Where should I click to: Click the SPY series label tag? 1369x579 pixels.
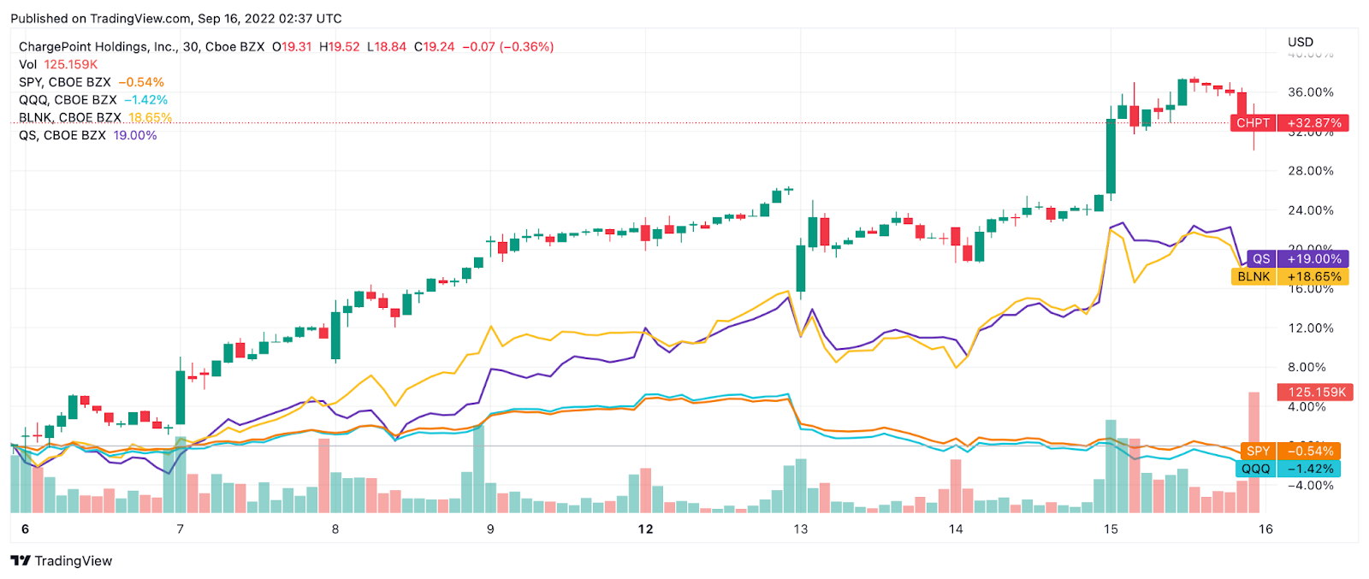[x=1258, y=451]
